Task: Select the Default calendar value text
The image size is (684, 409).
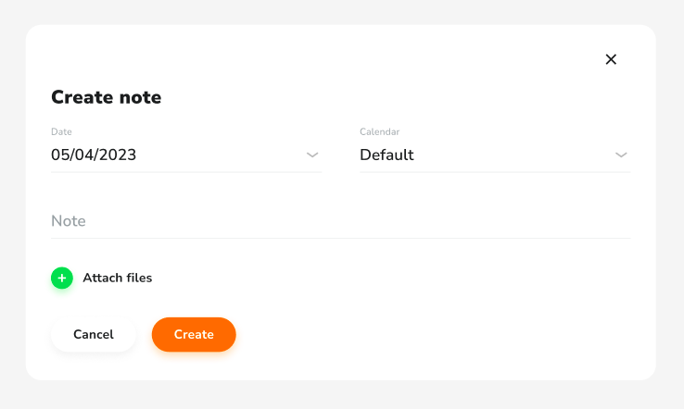Action: [x=386, y=155]
